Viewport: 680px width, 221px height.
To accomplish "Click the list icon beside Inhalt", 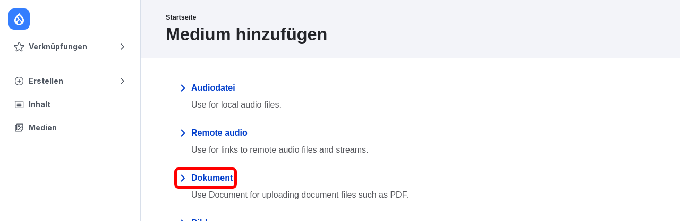I will tap(19, 104).
